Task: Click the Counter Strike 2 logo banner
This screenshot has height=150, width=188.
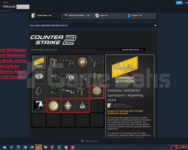Action: [53, 40]
